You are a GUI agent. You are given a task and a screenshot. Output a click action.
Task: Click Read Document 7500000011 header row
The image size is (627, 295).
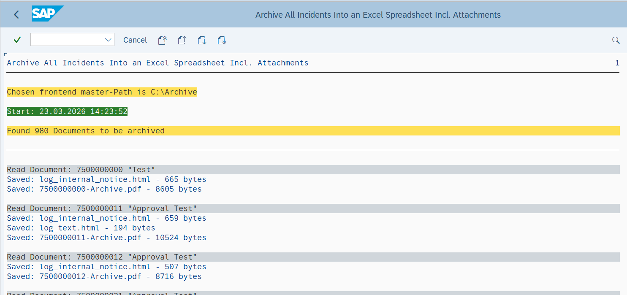pyautogui.click(x=102, y=208)
